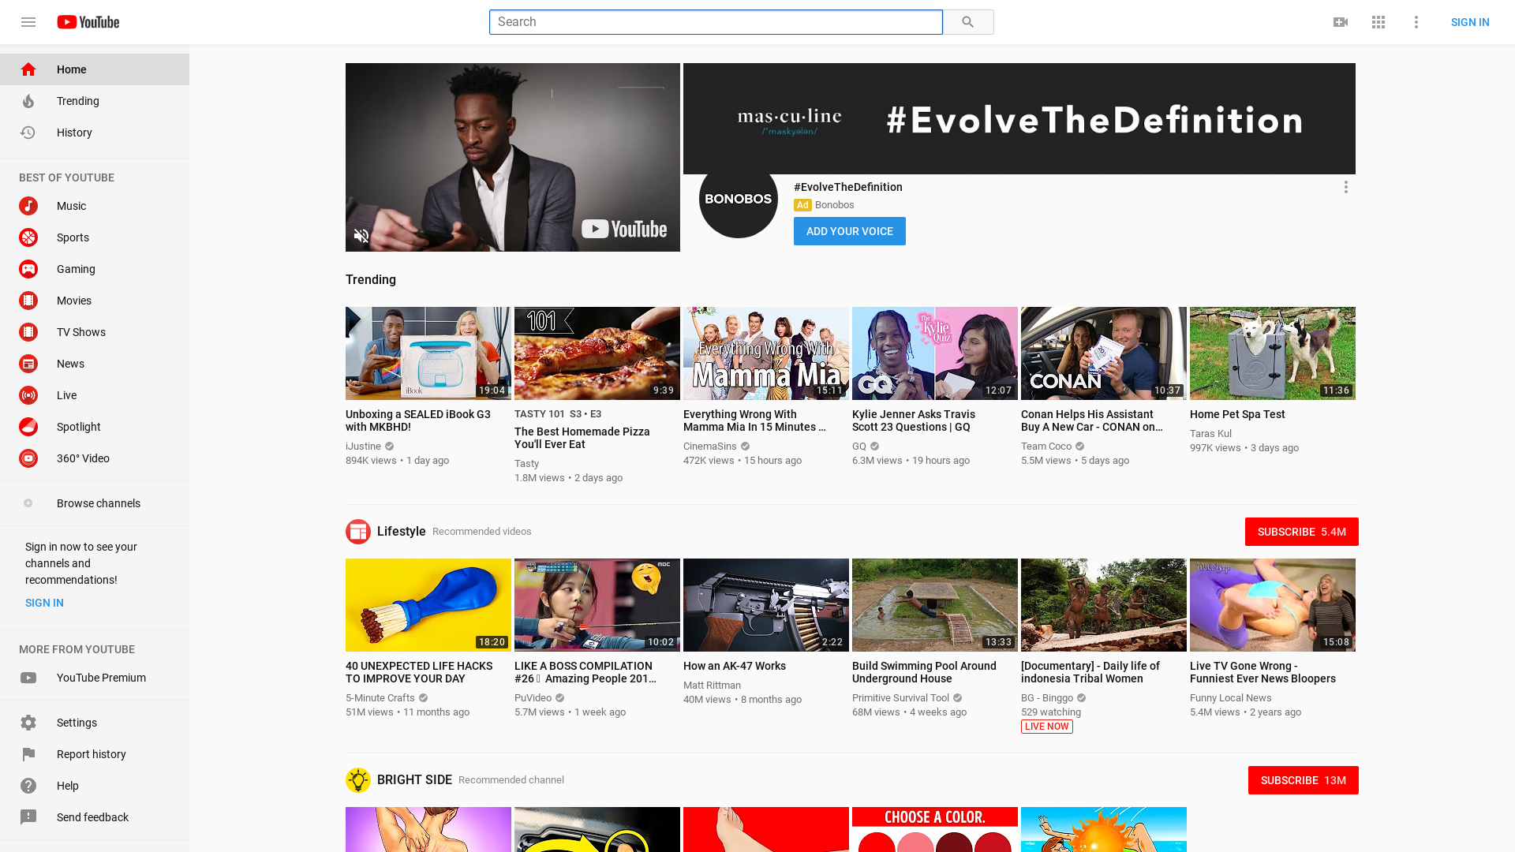Click the Send feedback icon
The width and height of the screenshot is (1515, 852).
pos(28,817)
